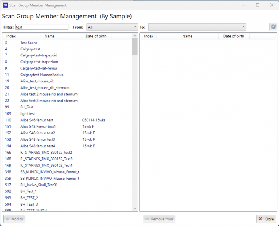
Task: Select the Alice S48 femur test2 row
Action: pos(68,133)
